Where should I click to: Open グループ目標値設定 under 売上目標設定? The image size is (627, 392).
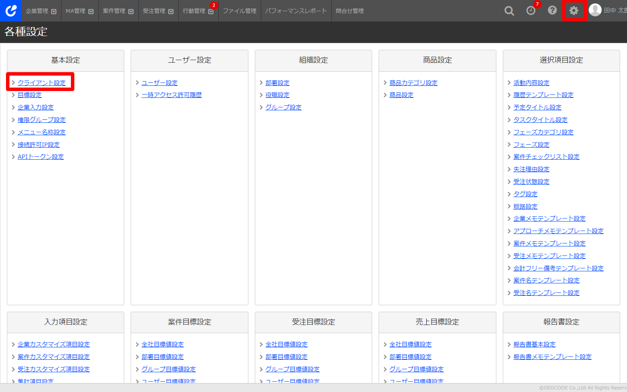(x=416, y=369)
